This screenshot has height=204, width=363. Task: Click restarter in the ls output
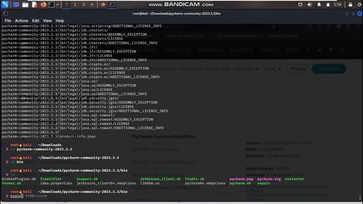tap(294, 179)
